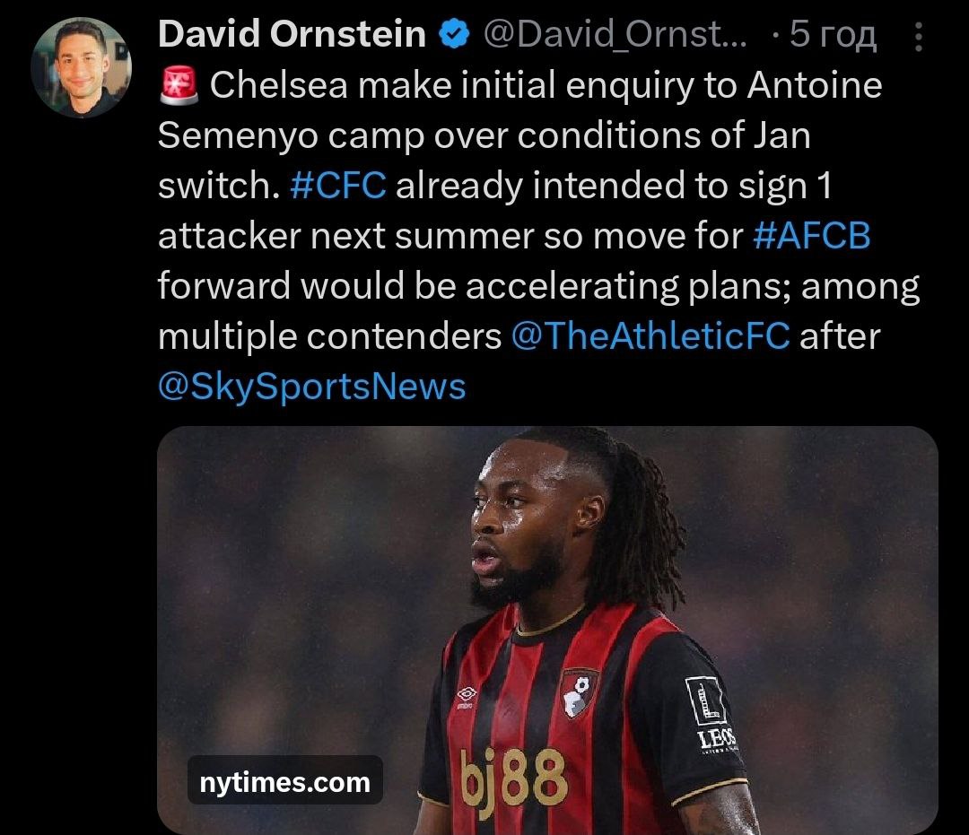The height and width of the screenshot is (835, 969).
Task: Click the words 'multiple contenders' in tweet
Action: pos(329,336)
